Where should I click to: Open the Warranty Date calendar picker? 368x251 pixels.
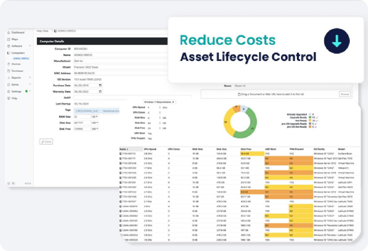click(101, 92)
